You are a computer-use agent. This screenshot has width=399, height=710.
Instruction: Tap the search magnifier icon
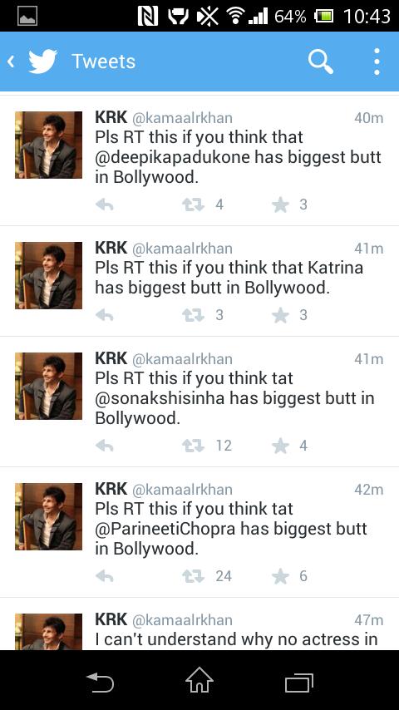point(321,62)
